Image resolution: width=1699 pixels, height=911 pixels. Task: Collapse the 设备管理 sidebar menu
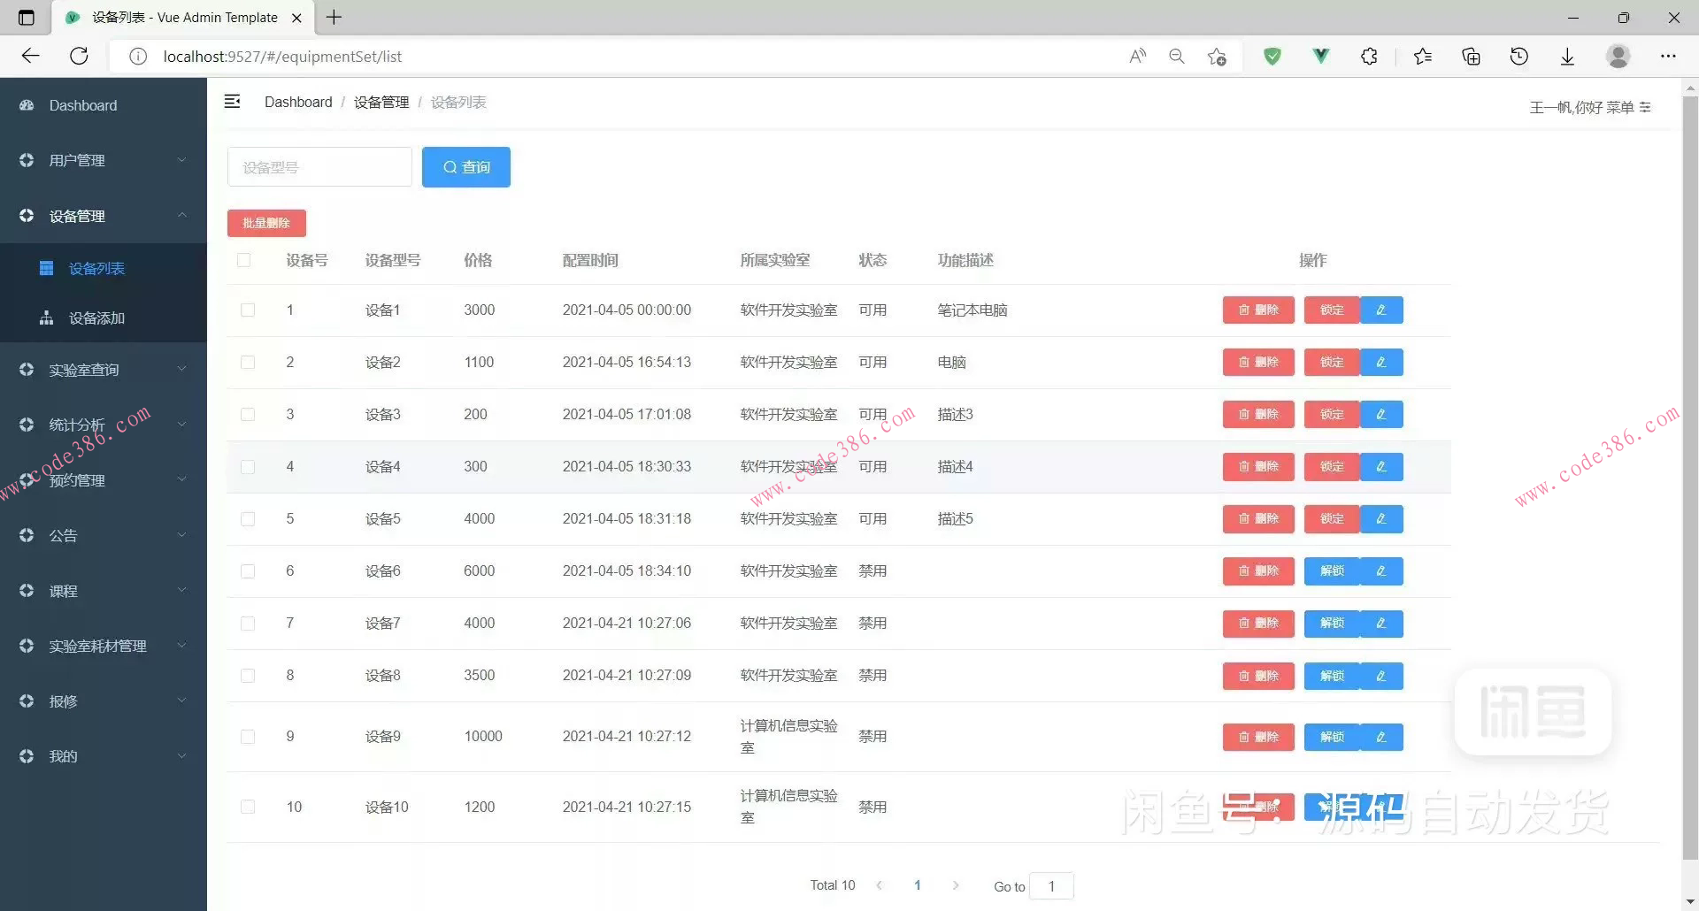(x=104, y=215)
